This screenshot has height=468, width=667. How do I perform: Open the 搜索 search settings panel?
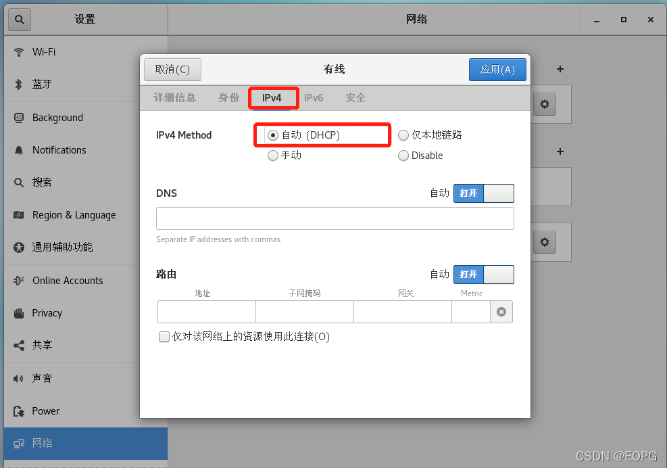coord(85,182)
